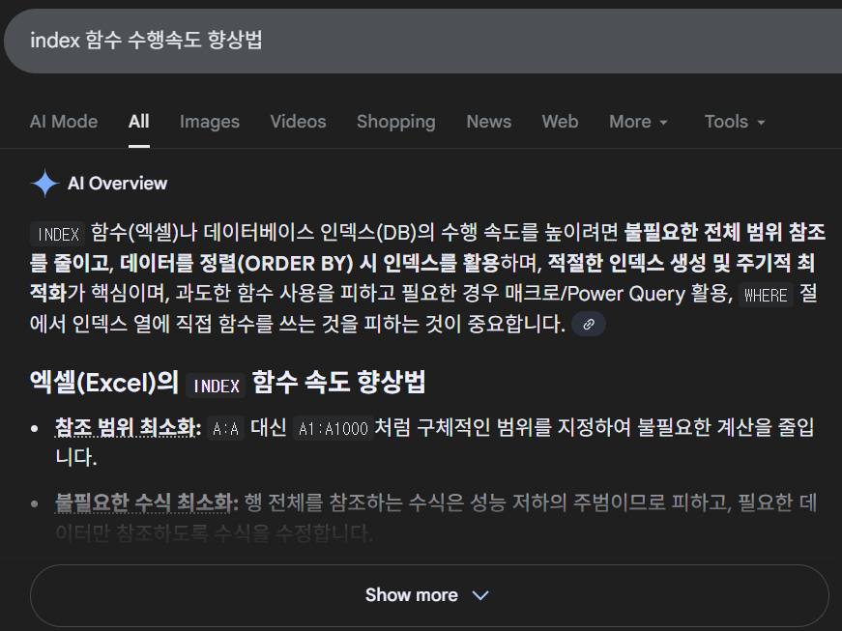Click the 엑셀(Excel)의 INDEX 함수 속도 향상법 heading
The height and width of the screenshot is (631, 842).
pos(227,383)
